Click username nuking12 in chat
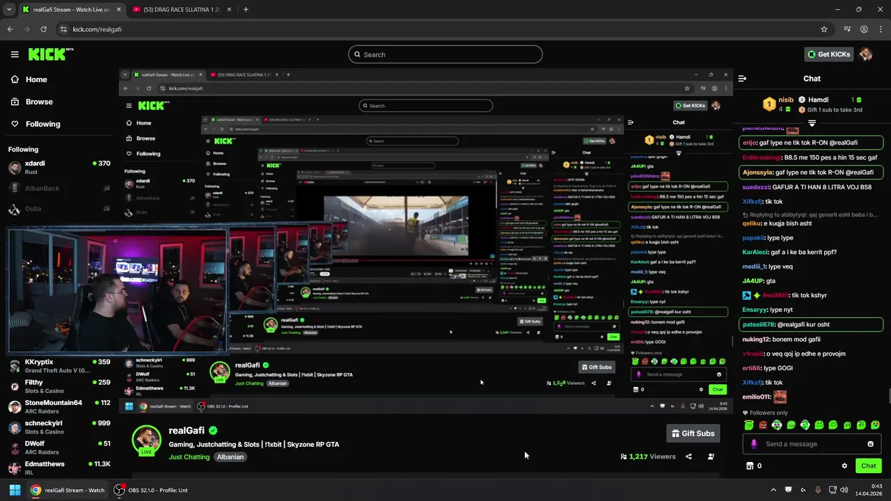Image resolution: width=891 pixels, height=501 pixels. (x=756, y=339)
